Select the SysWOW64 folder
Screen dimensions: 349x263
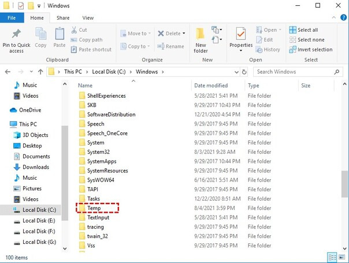(96, 180)
